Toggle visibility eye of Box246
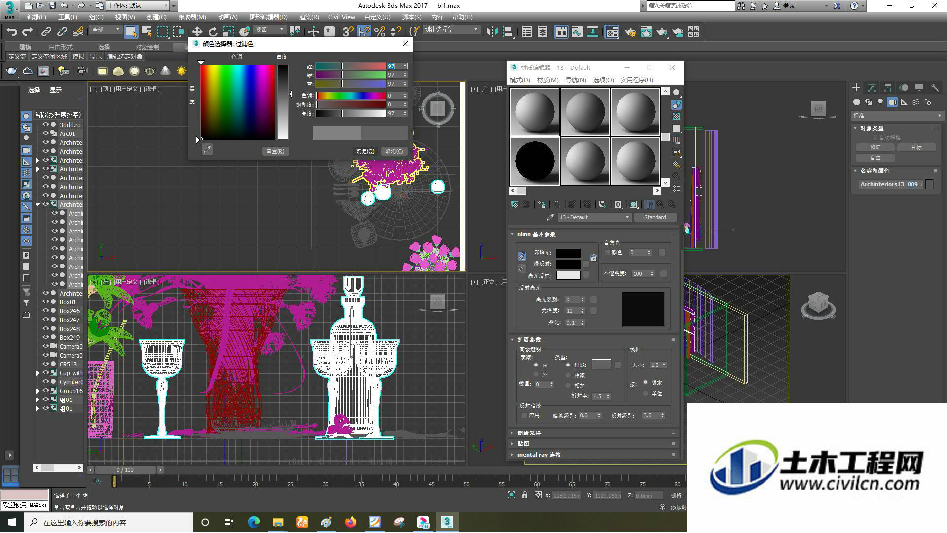This screenshot has height=533, width=947. 45,311
